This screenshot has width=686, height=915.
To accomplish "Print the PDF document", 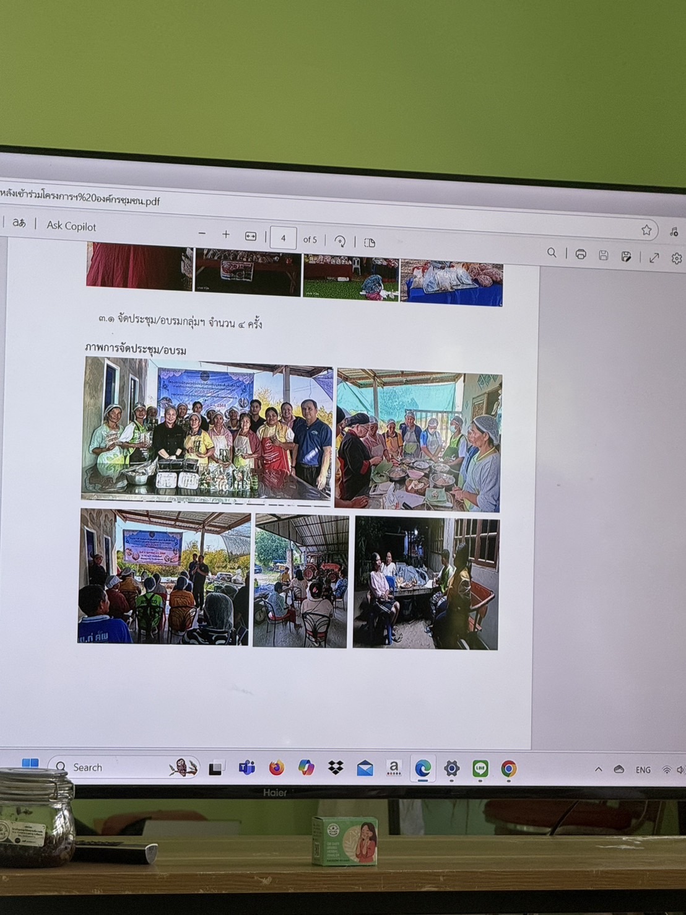I will click(581, 254).
